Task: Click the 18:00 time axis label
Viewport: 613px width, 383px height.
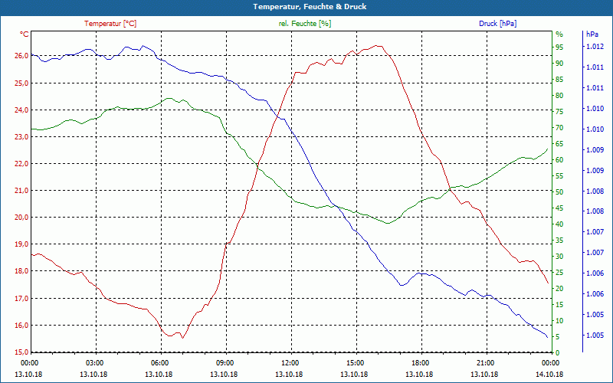Action: tap(420, 362)
